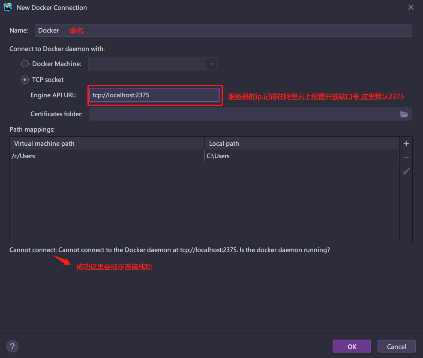Edit path mapping with pencil icon
Image resolution: width=423 pixels, height=358 pixels.
406,171
